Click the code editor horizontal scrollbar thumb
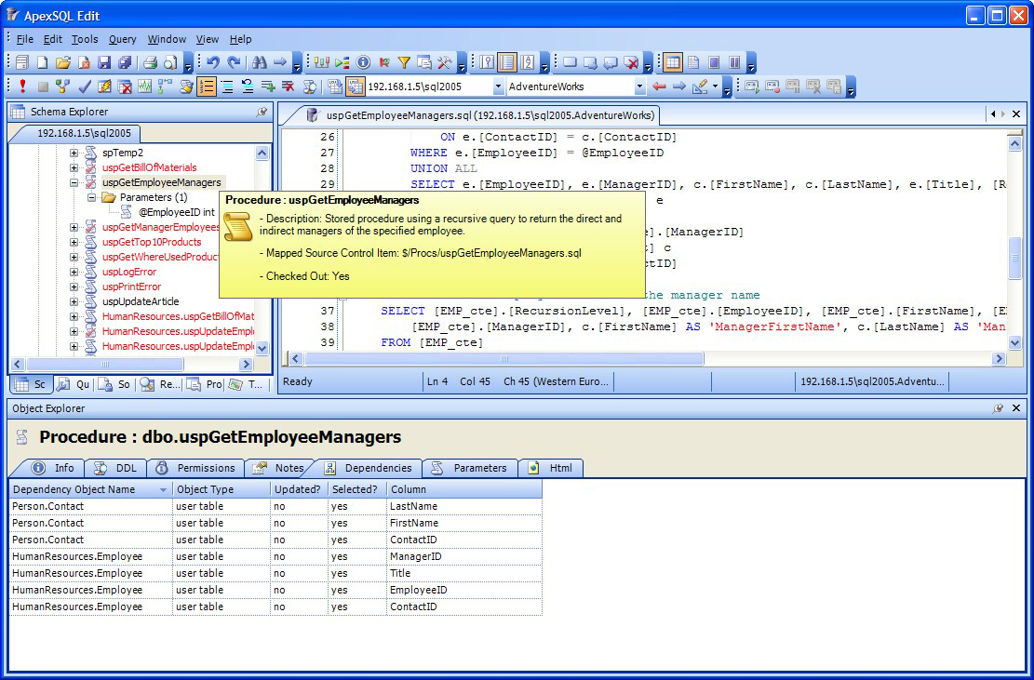This screenshot has height=680, width=1034. [504, 359]
